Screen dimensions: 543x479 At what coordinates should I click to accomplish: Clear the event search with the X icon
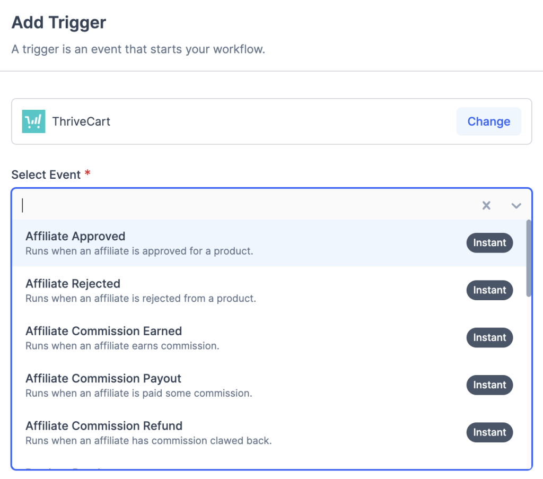click(486, 205)
